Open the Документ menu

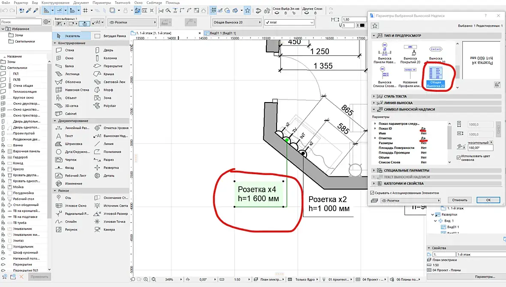click(x=81, y=3)
